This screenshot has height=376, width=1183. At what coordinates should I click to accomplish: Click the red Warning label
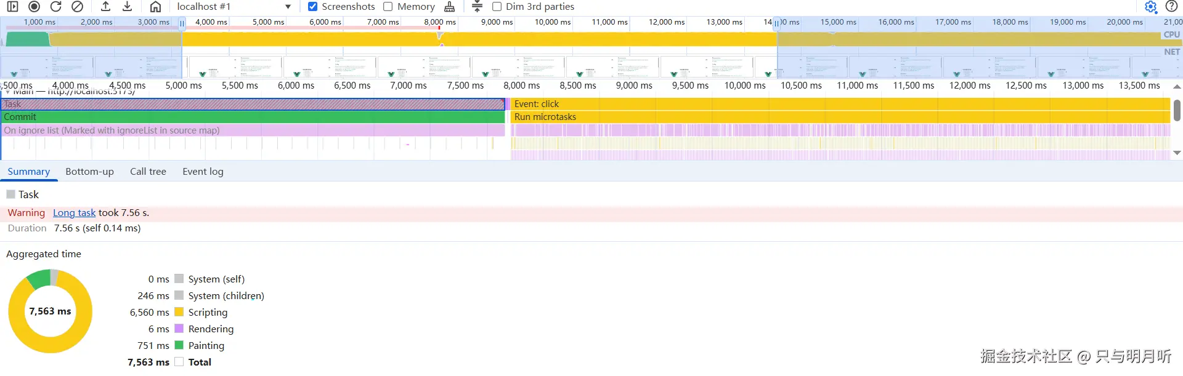coord(26,213)
